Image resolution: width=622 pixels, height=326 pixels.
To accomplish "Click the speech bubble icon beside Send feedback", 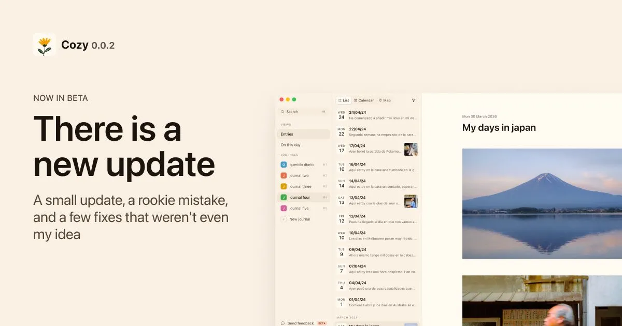I will 283,323.
